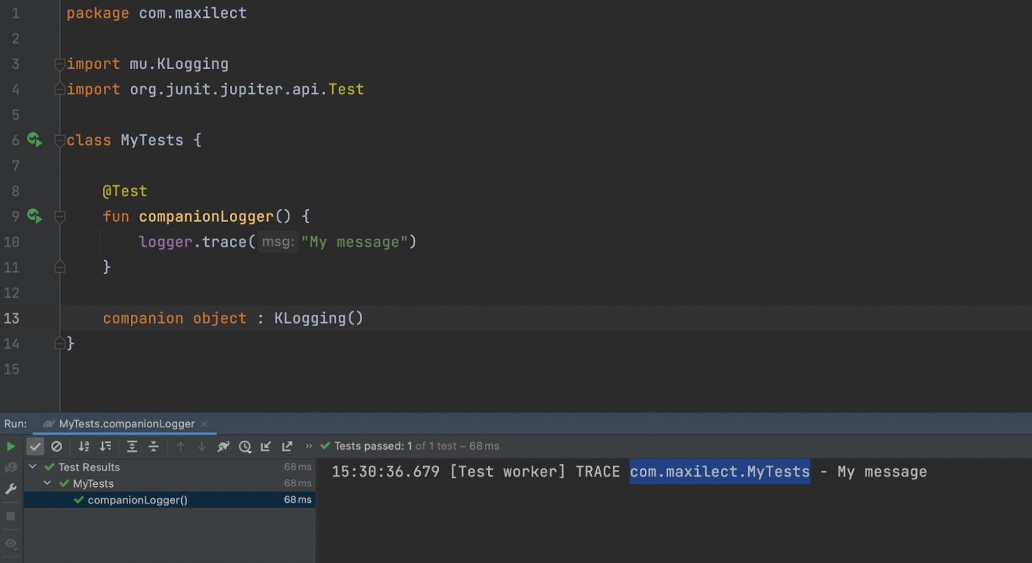This screenshot has height=563, width=1032.
Task: Click the package com.maxilect line
Action: pos(157,13)
